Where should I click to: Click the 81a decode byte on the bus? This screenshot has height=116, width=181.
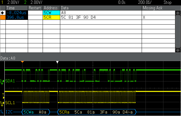coord(91,112)
